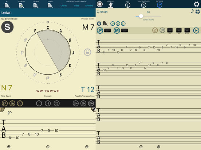Toggle the padlock on the circle
201x150 pixels.
point(87,52)
